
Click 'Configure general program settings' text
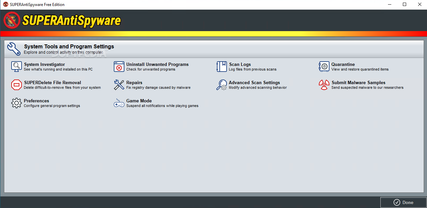[52, 106]
